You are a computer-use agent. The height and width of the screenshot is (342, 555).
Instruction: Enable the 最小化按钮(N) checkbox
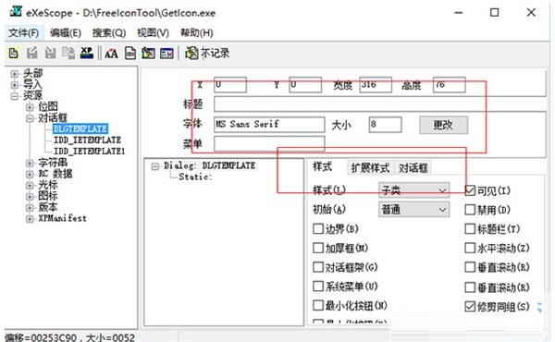coord(318,305)
